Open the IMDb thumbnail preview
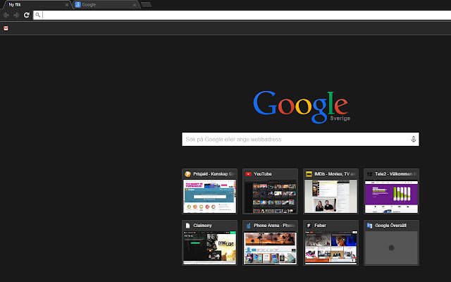This screenshot has width=451, height=282. coord(330,197)
